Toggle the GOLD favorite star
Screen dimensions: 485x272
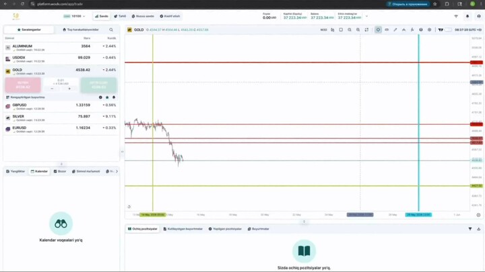(x=107, y=97)
